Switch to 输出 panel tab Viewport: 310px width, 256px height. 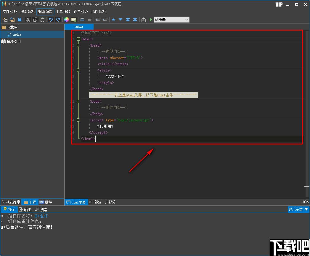coord(25,210)
